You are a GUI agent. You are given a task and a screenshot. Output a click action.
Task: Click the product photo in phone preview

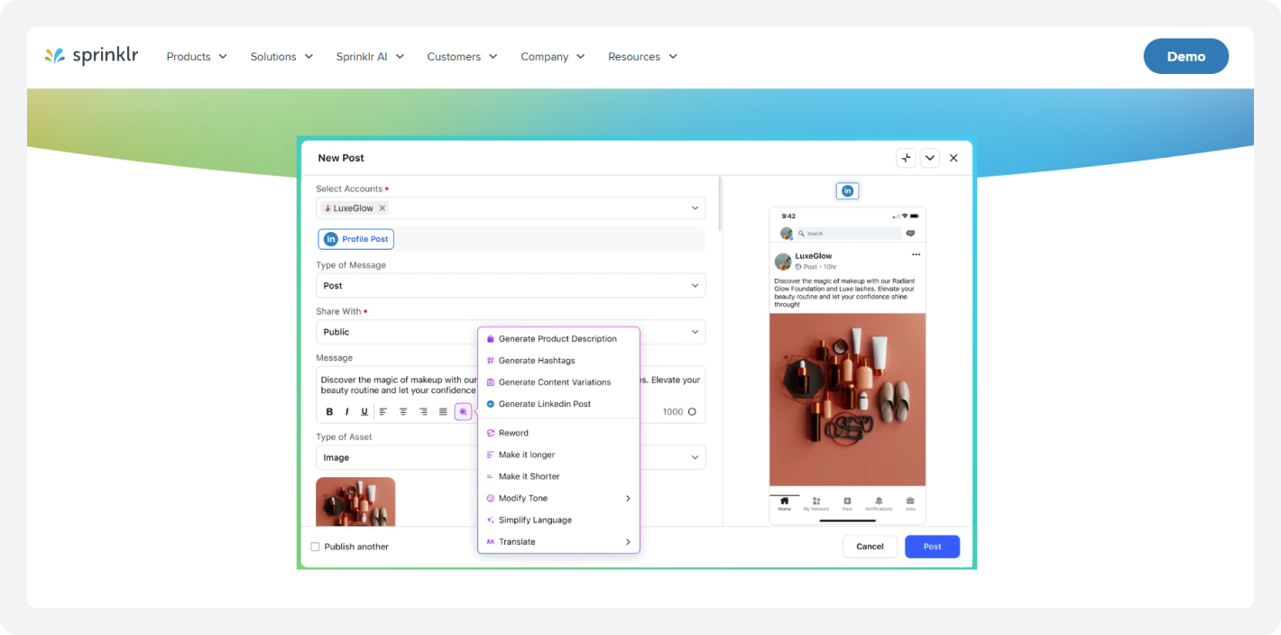point(847,400)
